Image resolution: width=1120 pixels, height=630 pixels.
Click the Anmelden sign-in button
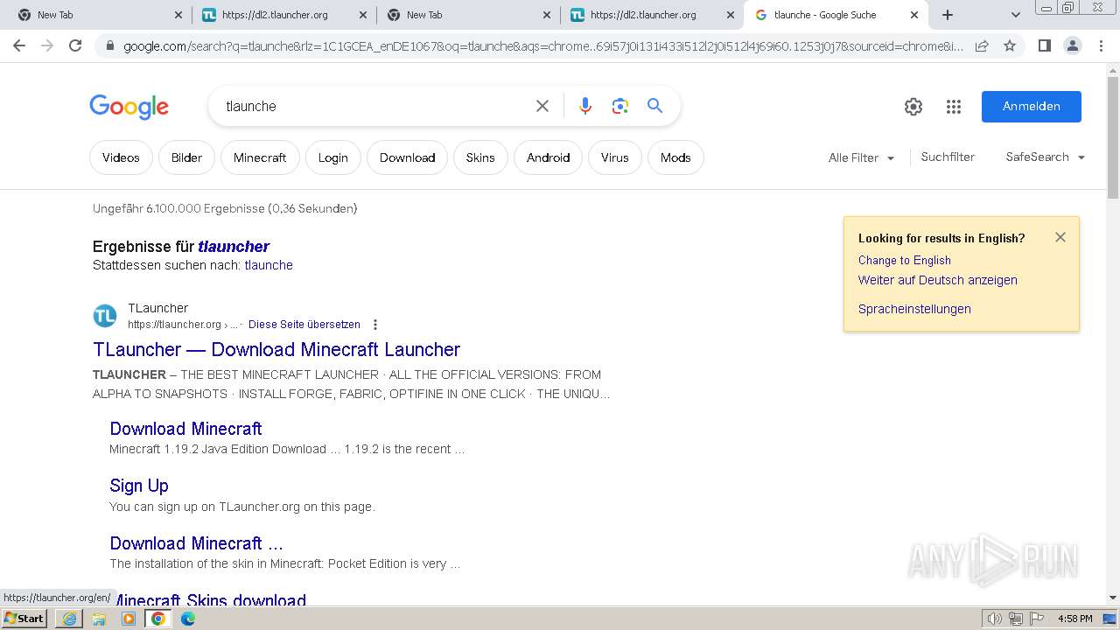tap(1032, 107)
